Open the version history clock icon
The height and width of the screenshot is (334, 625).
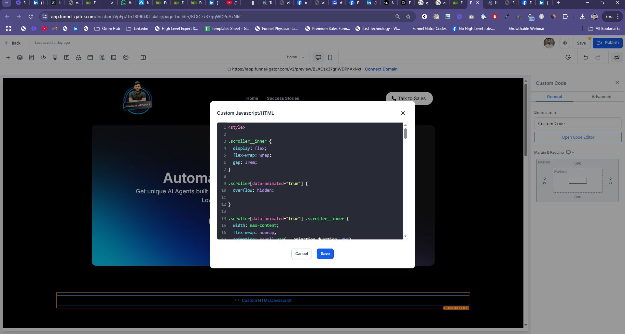click(x=568, y=58)
